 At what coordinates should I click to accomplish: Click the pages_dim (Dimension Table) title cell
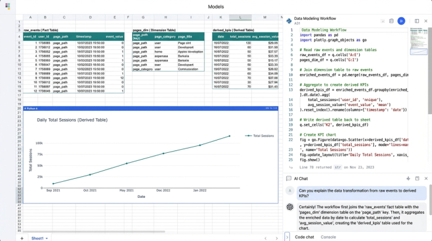154,30
